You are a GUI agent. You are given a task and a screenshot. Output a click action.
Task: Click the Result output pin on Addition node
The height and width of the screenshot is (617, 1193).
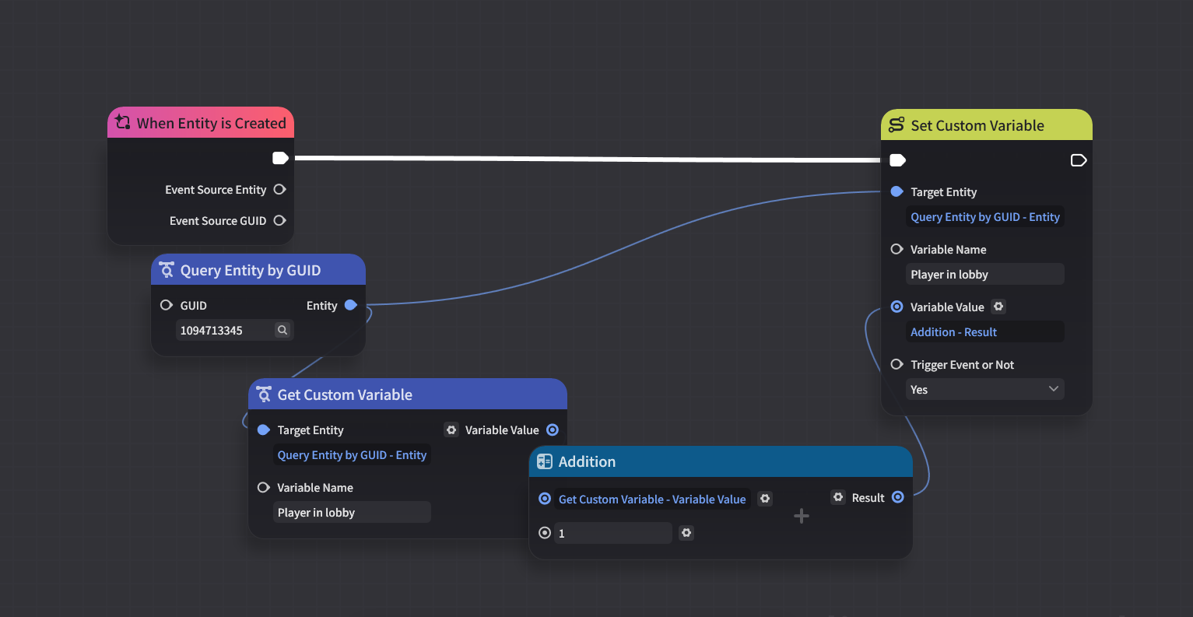(x=898, y=497)
